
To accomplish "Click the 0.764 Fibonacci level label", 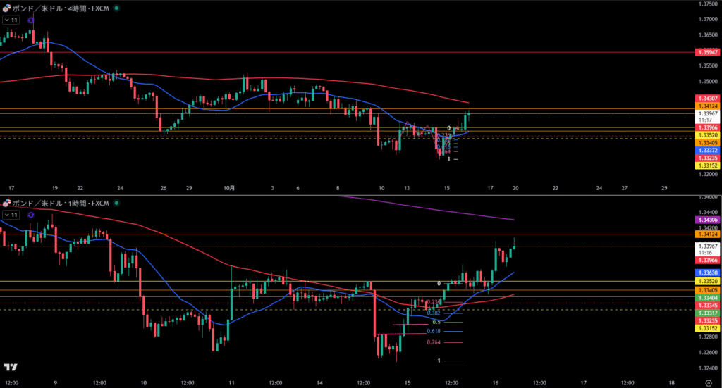I will tap(434, 342).
